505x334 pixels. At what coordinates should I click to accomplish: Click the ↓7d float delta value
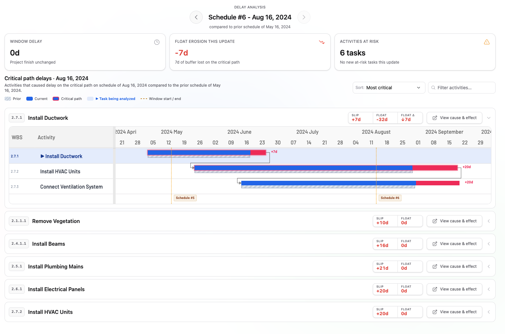(406, 119)
